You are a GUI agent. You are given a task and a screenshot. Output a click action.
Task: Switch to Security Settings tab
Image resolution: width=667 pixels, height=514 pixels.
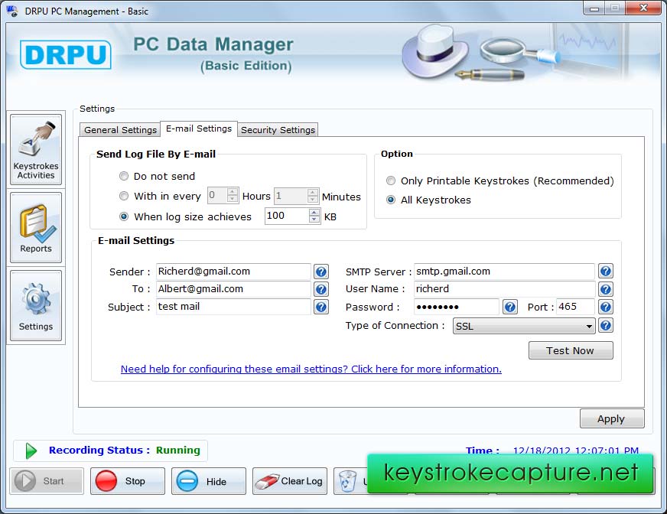pyautogui.click(x=278, y=130)
